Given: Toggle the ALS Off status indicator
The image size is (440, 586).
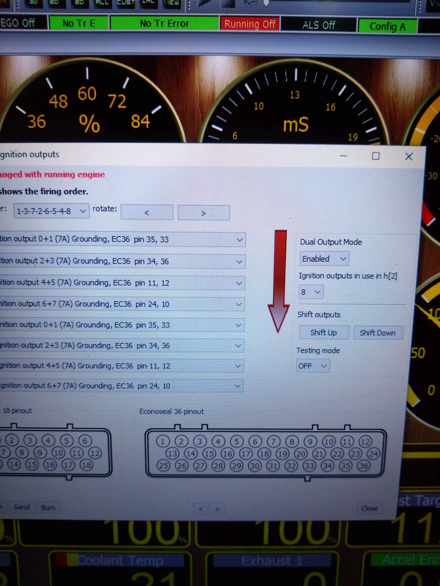Looking at the screenshot, I should [x=319, y=25].
